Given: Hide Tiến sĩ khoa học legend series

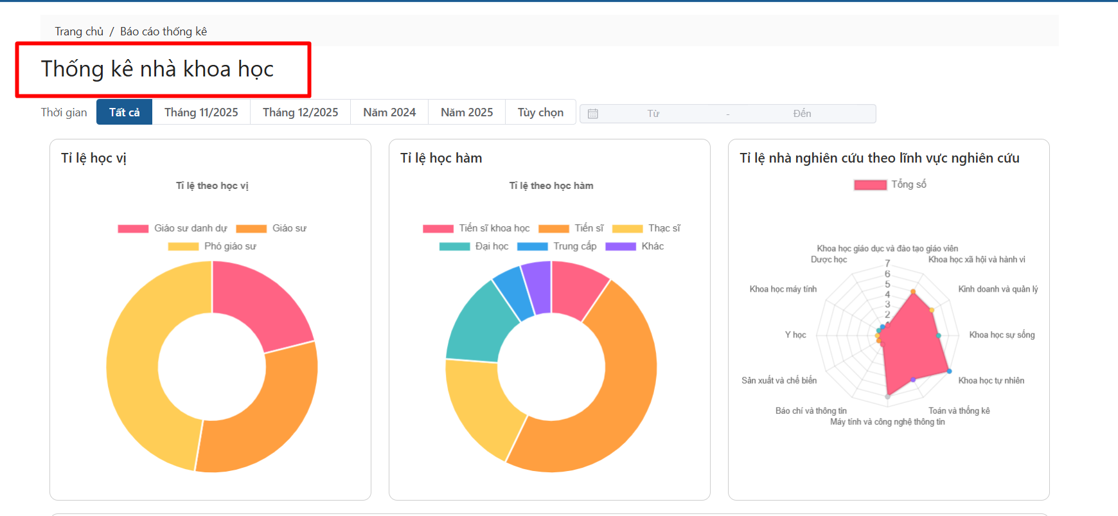Looking at the screenshot, I should click(476, 229).
